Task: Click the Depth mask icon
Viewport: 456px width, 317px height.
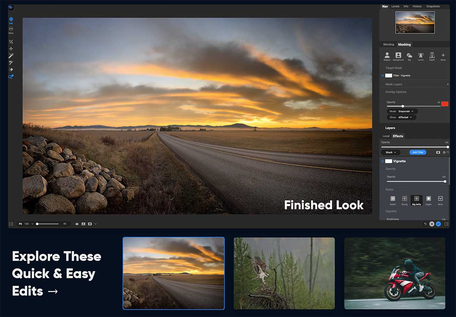Action: 432,56
